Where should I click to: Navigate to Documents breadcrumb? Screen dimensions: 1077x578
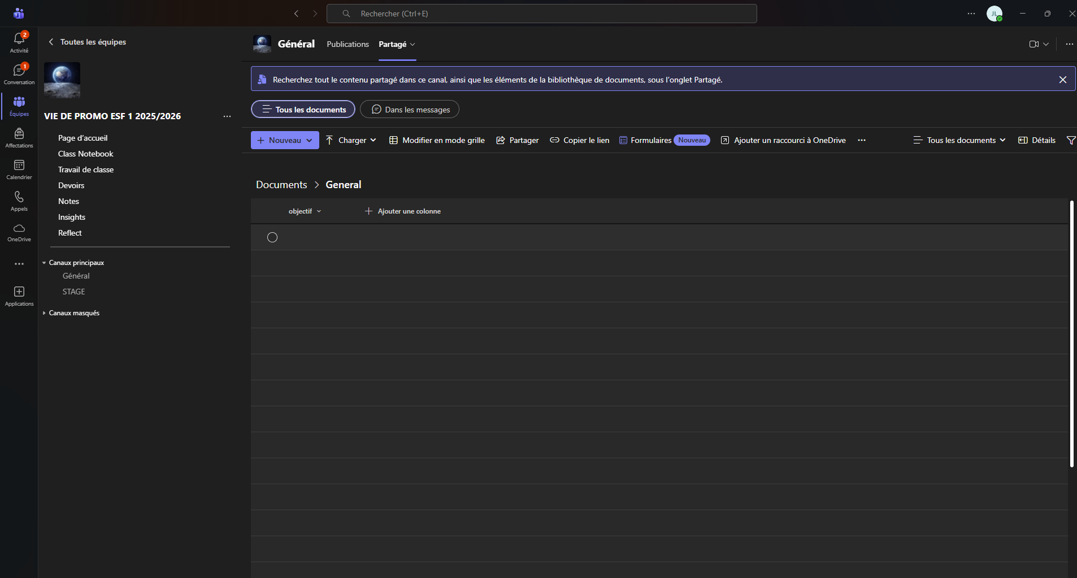tap(281, 185)
